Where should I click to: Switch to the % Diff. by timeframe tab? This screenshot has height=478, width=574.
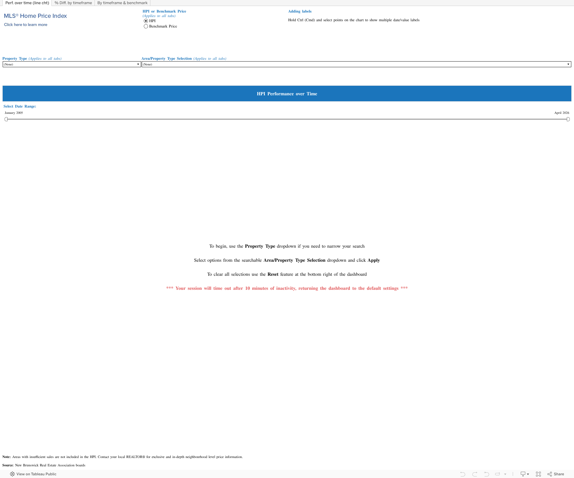pos(73,3)
